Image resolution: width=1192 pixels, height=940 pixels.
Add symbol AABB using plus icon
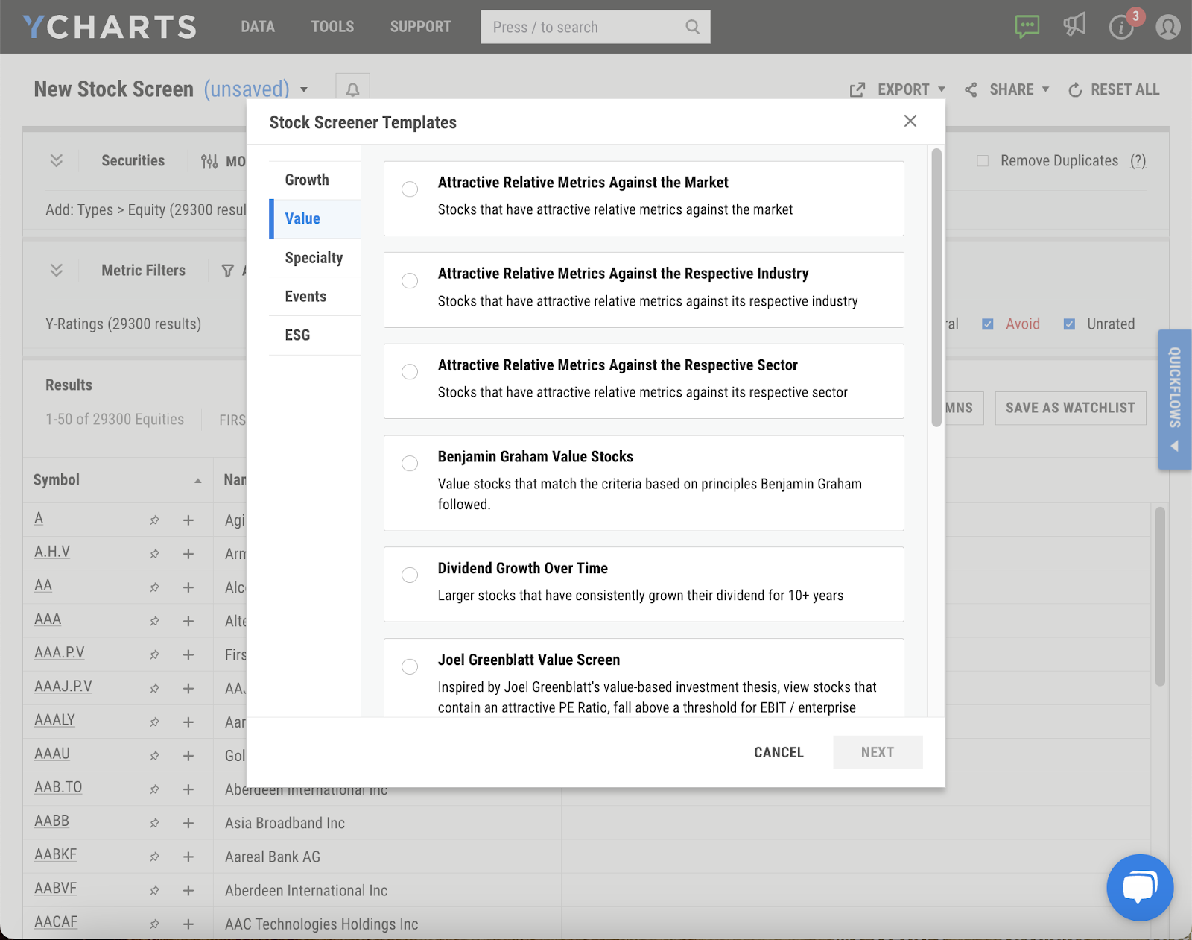(188, 823)
